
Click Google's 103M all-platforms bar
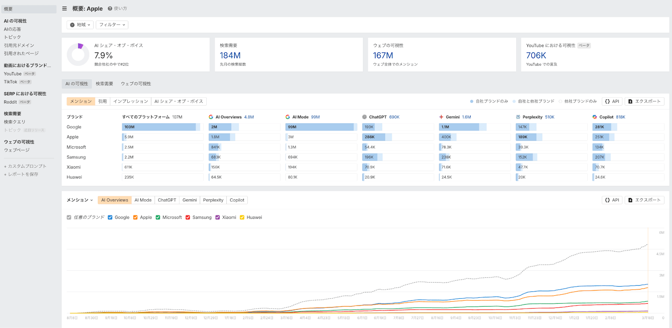click(160, 127)
